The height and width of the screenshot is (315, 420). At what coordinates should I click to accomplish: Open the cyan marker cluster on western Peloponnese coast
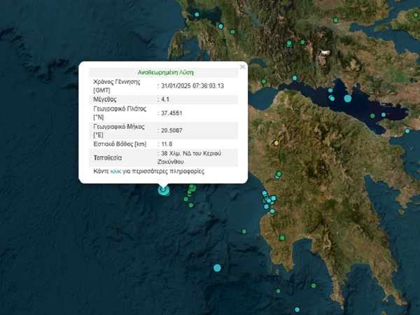tap(267, 201)
